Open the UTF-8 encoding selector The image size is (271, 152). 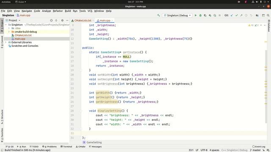[x=204, y=150]
